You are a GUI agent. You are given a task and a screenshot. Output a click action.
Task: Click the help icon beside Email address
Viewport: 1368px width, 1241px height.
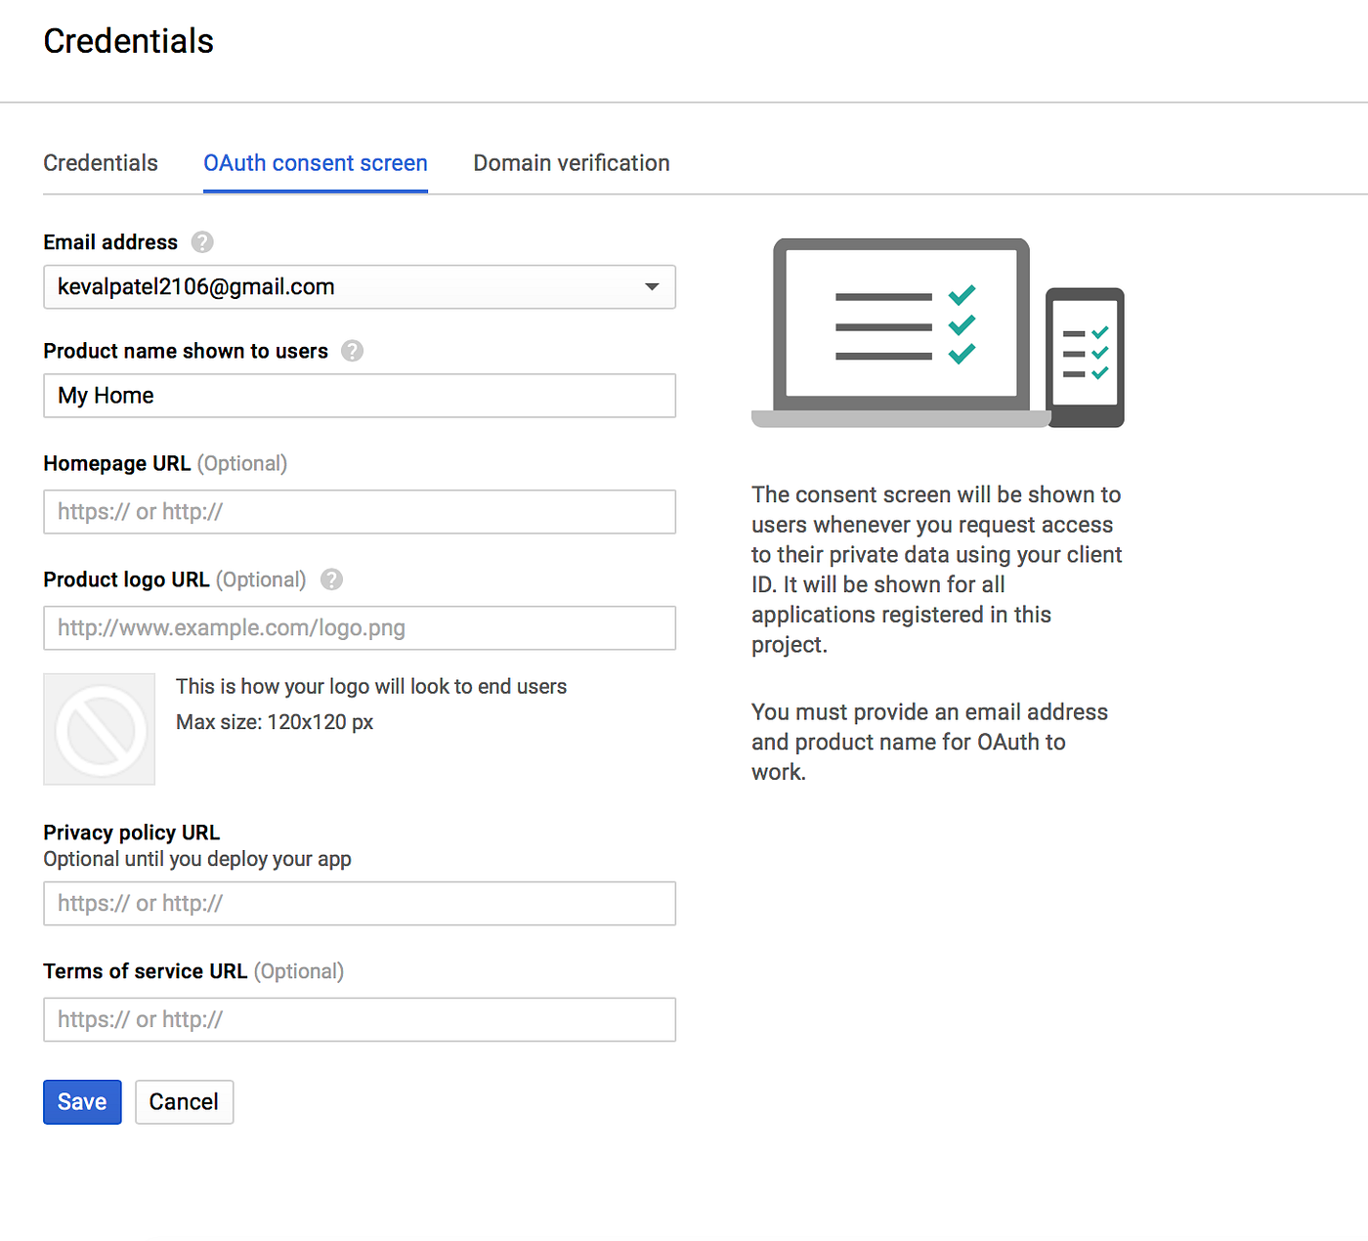[x=202, y=242]
